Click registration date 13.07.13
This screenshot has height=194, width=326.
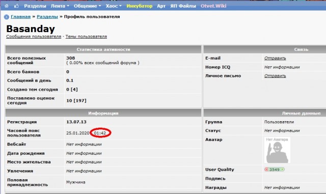click(76, 122)
